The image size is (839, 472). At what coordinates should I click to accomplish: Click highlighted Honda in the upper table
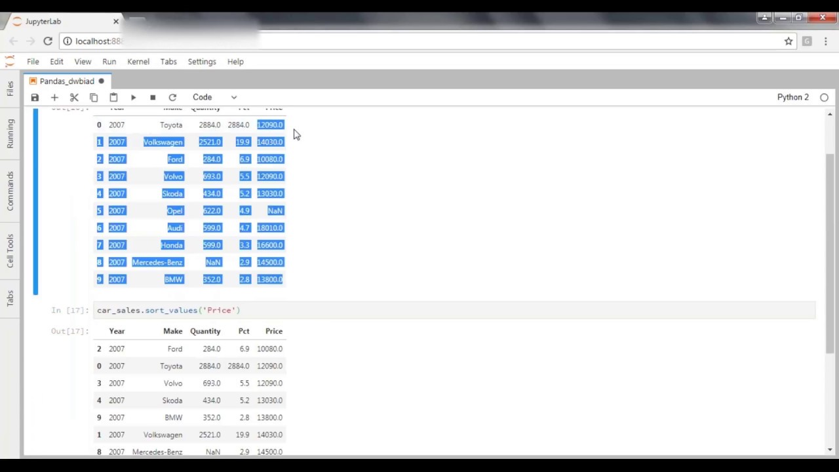[172, 245]
